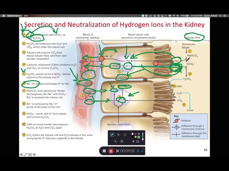229x171 pixels.
Task: Click slide title Secretion and Neutralization
Action: coord(114,25)
